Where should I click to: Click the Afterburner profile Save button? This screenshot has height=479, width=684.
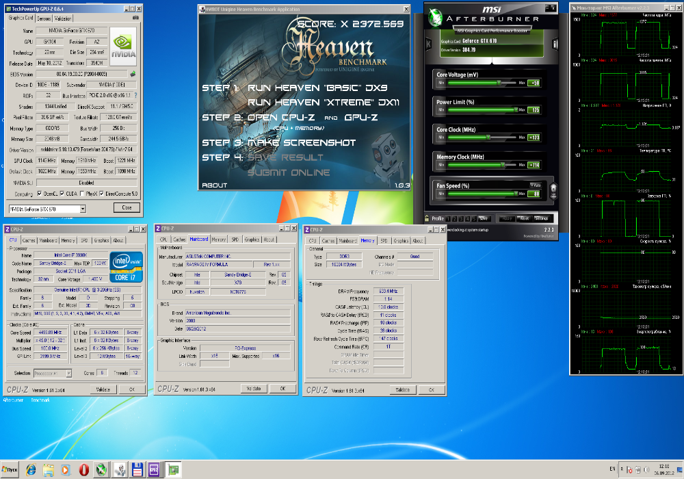[x=484, y=218]
